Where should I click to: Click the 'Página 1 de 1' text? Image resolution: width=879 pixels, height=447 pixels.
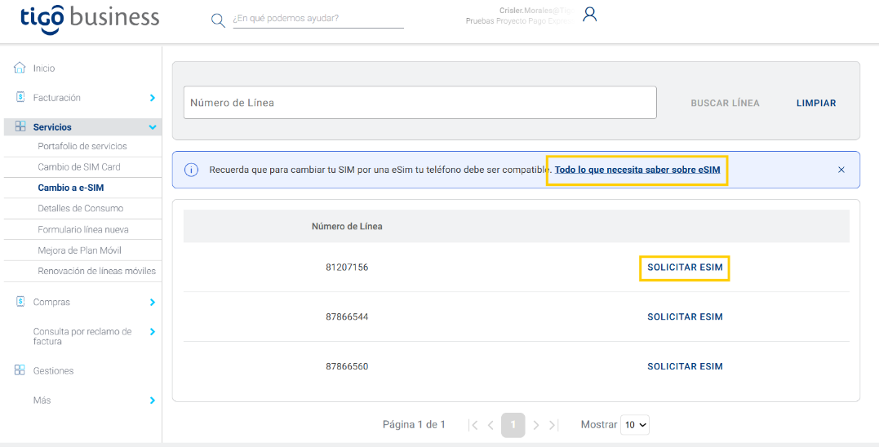tap(414, 425)
